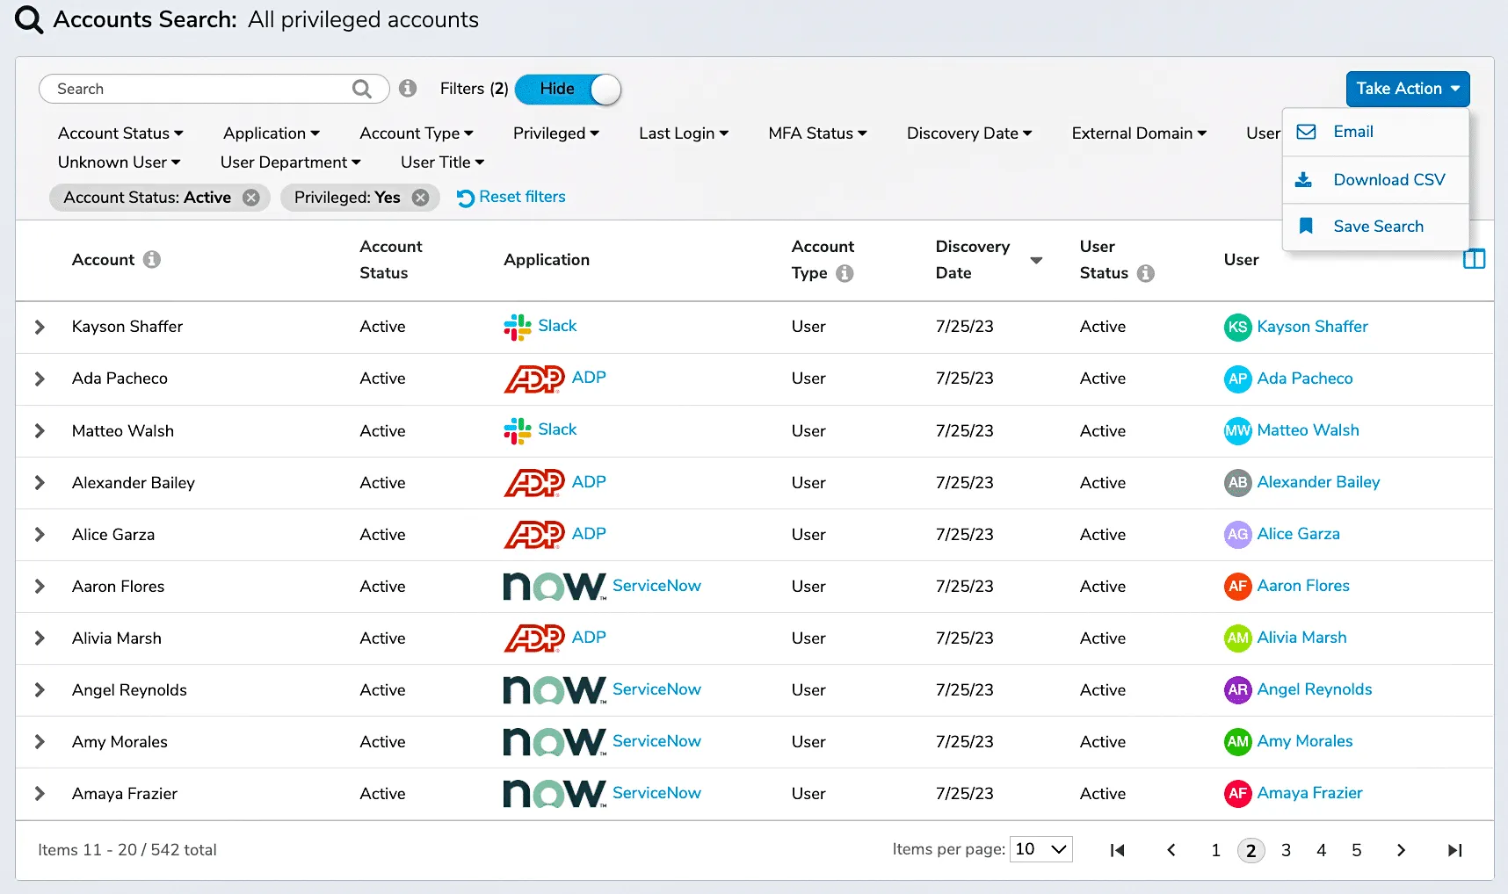The width and height of the screenshot is (1508, 894).
Task: Open the MFA Status filter dropdown
Action: pyautogui.click(x=817, y=133)
